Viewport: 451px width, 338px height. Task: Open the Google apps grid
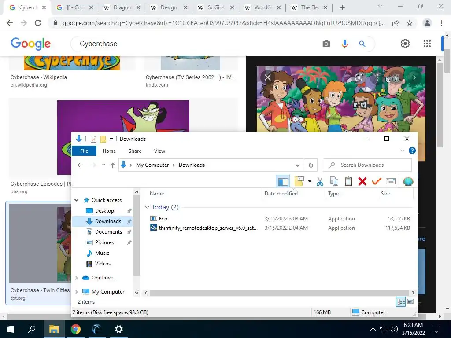[x=427, y=44]
